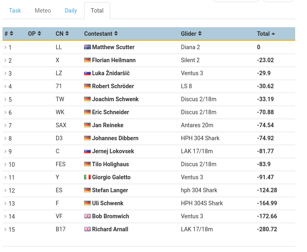
Task: Expand row 4 Robert Schröder details
Action: [5, 86]
